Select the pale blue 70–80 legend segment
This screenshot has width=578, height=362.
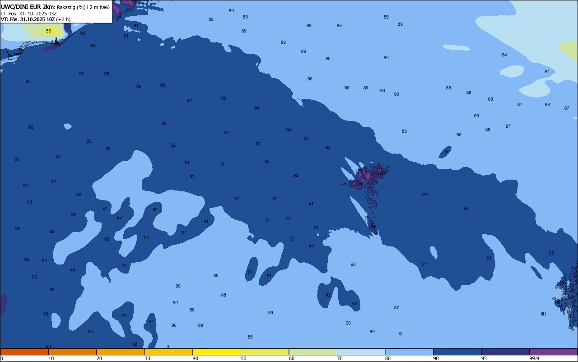click(x=361, y=352)
